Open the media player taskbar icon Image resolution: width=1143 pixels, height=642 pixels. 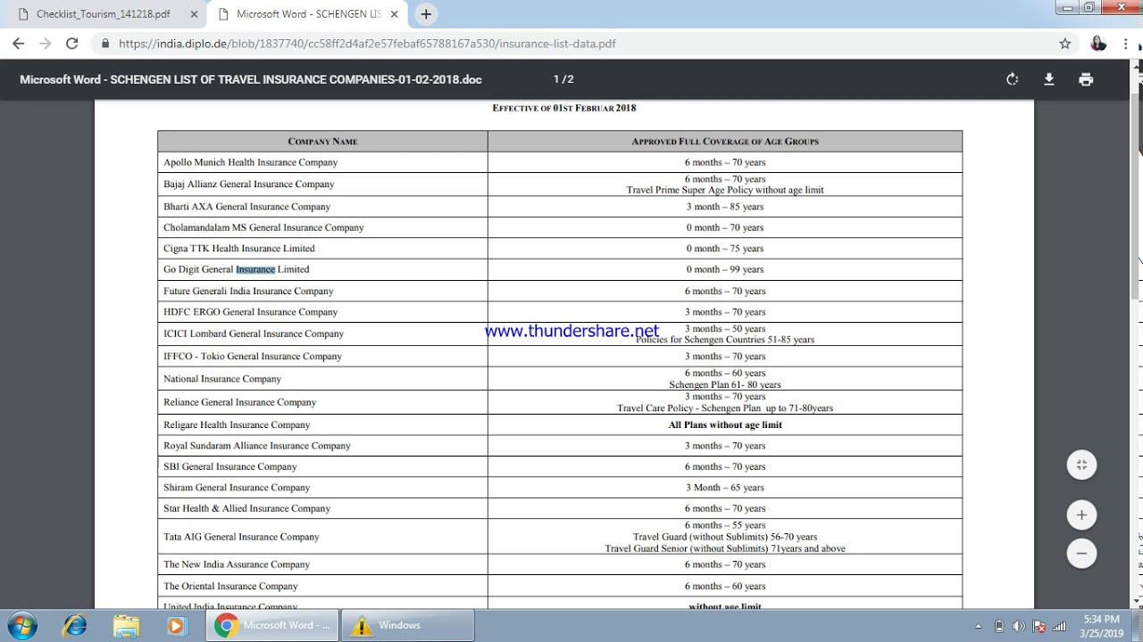pyautogui.click(x=176, y=625)
